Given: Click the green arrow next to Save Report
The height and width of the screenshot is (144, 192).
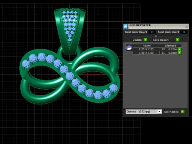Looking at the screenshot, I should (x=178, y=40).
